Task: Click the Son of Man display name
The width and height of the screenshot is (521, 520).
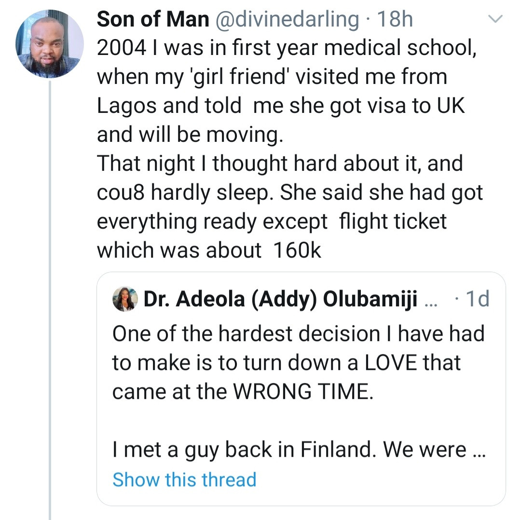Action: pyautogui.click(x=153, y=19)
